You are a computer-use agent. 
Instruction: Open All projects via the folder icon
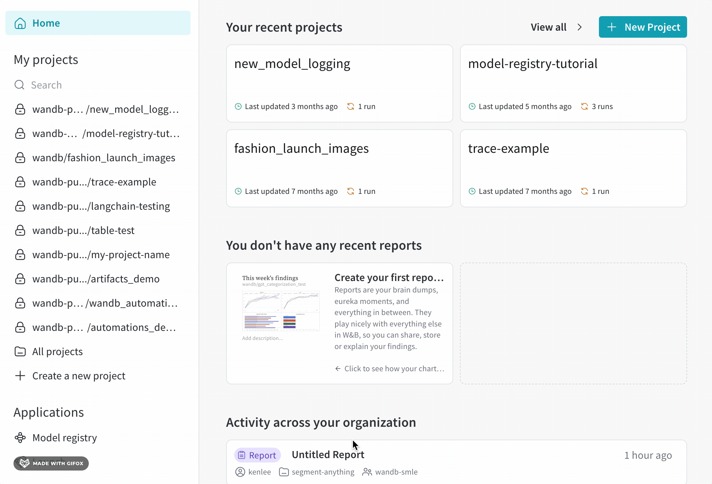pyautogui.click(x=20, y=351)
